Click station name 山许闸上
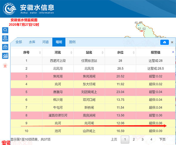The width and height of the screenshot is (176, 145). click(89, 131)
